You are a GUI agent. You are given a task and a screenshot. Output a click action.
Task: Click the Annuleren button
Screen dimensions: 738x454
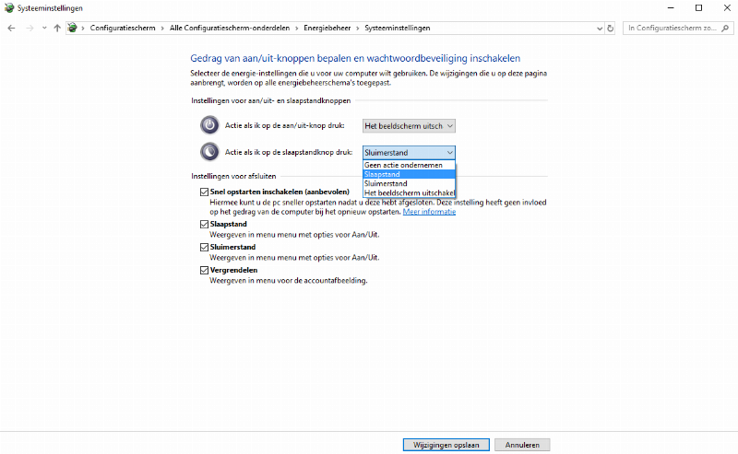pos(522,445)
